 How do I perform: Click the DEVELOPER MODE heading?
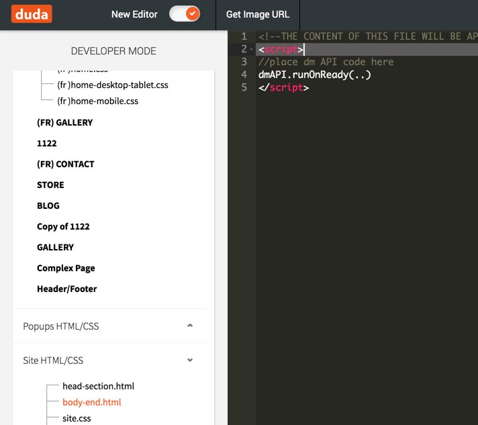point(113,51)
